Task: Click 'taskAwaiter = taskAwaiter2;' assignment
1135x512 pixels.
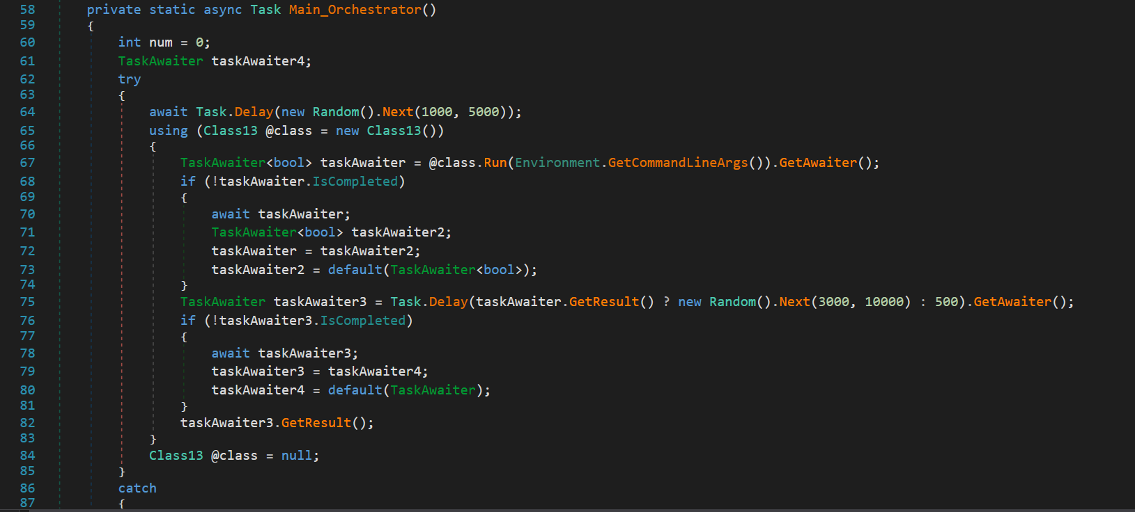Action: [x=316, y=251]
